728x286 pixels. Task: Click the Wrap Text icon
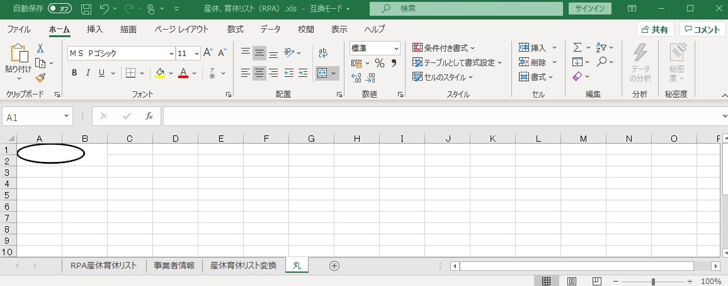(x=323, y=53)
